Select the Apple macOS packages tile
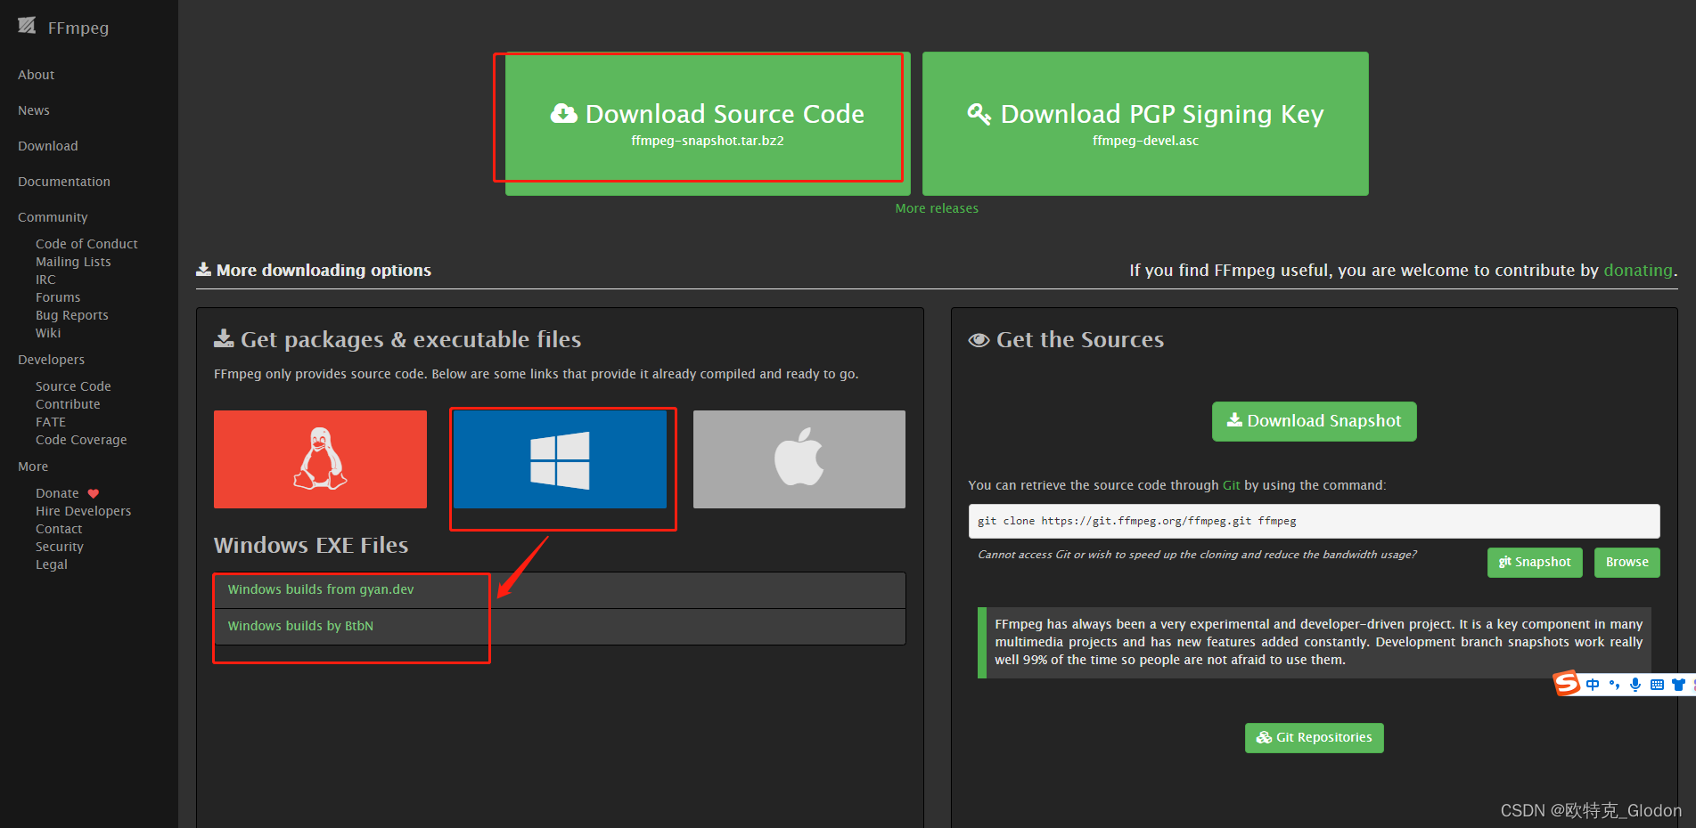The height and width of the screenshot is (828, 1696). coord(799,459)
